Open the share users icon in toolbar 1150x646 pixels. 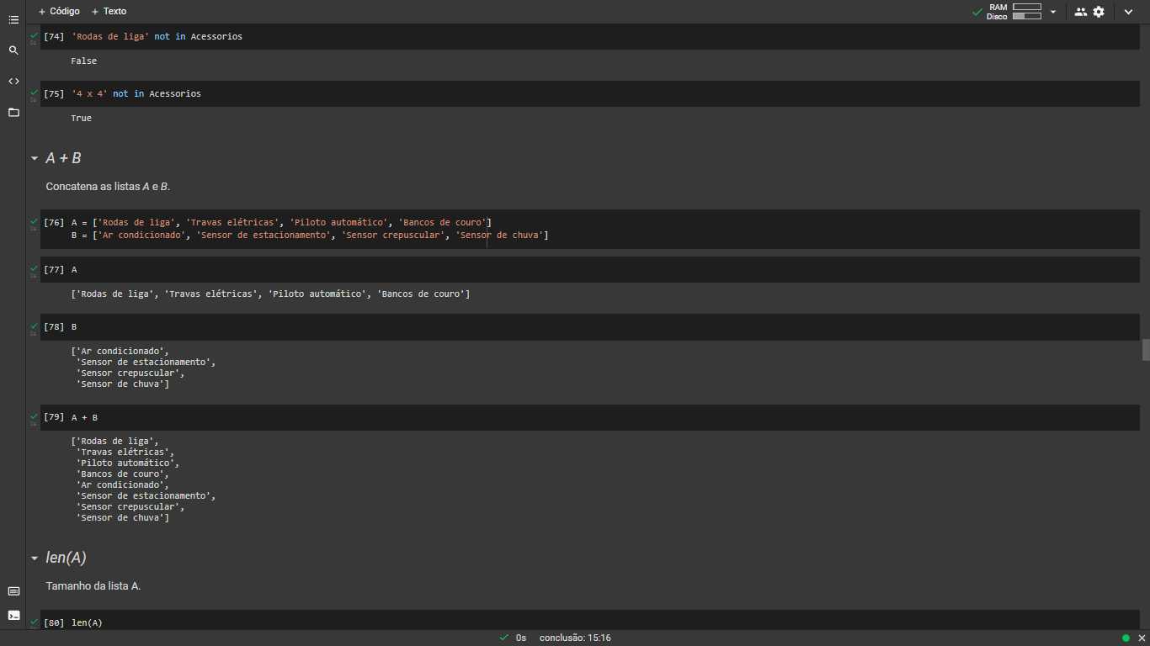[x=1081, y=12]
